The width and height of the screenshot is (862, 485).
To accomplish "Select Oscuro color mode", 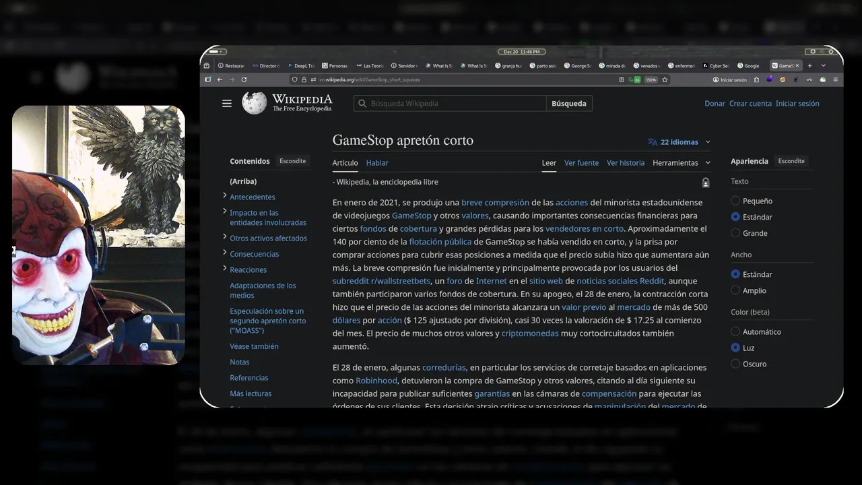I will coord(735,364).
